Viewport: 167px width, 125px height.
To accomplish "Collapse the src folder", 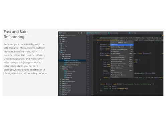I will coord(59,52).
